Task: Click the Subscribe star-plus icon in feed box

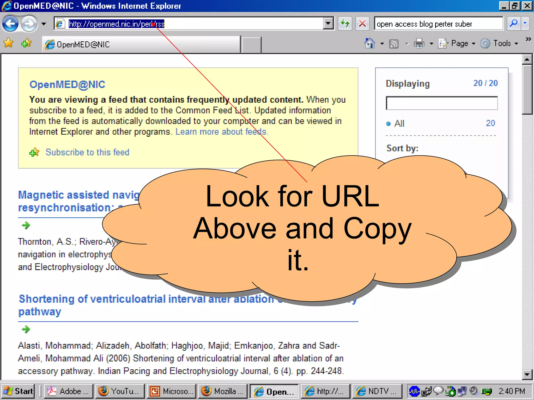Action: pyautogui.click(x=34, y=152)
